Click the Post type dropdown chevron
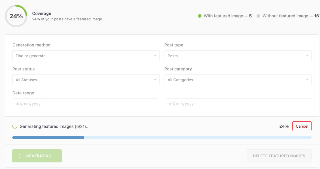320x169 pixels. click(x=307, y=56)
